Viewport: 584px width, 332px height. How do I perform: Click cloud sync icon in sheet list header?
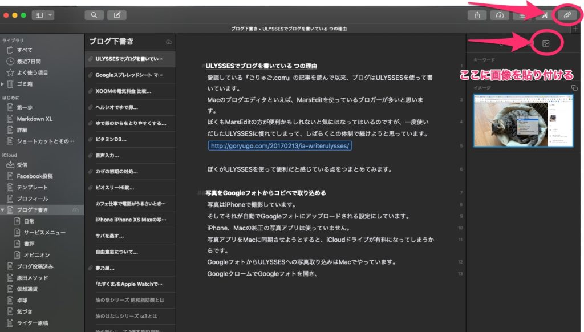[x=169, y=42]
